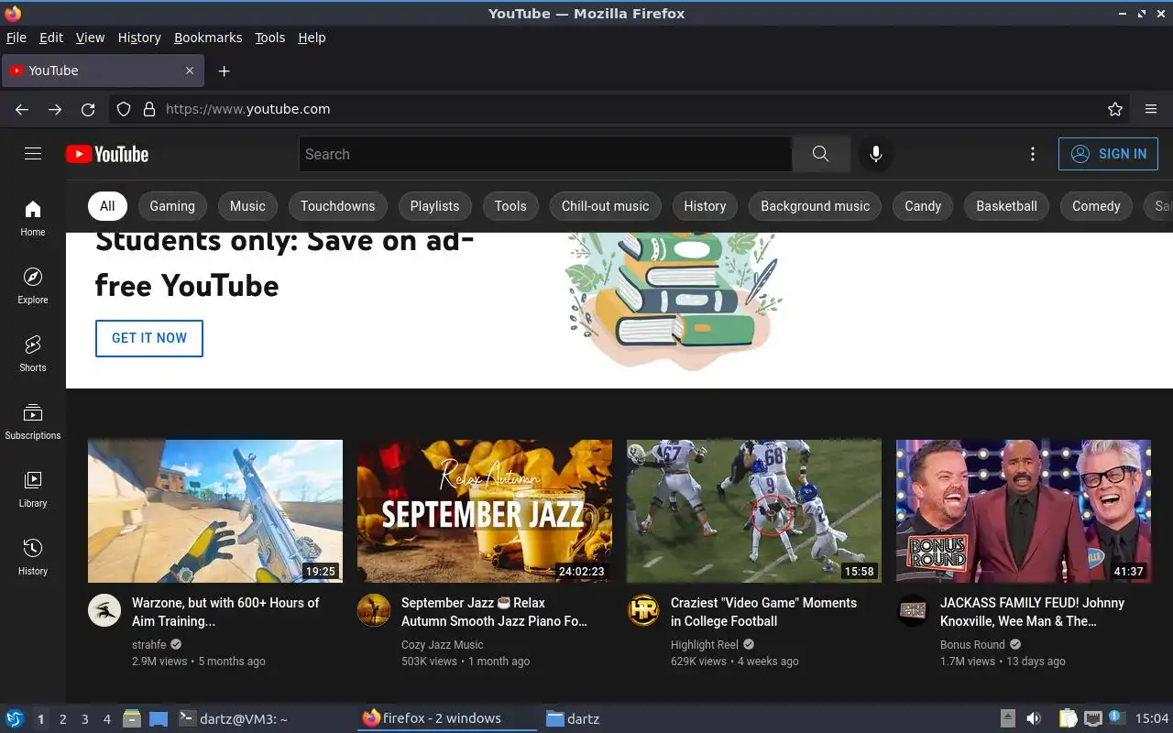Open Subscriptions in the sidebar

click(x=33, y=421)
